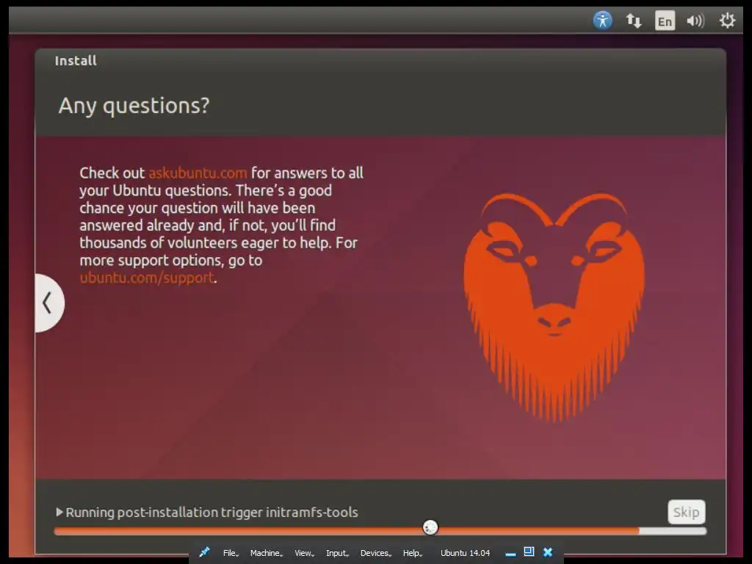Viewport: 752px width, 564px height.
Task: Open the system gear power menu
Action: click(x=727, y=21)
